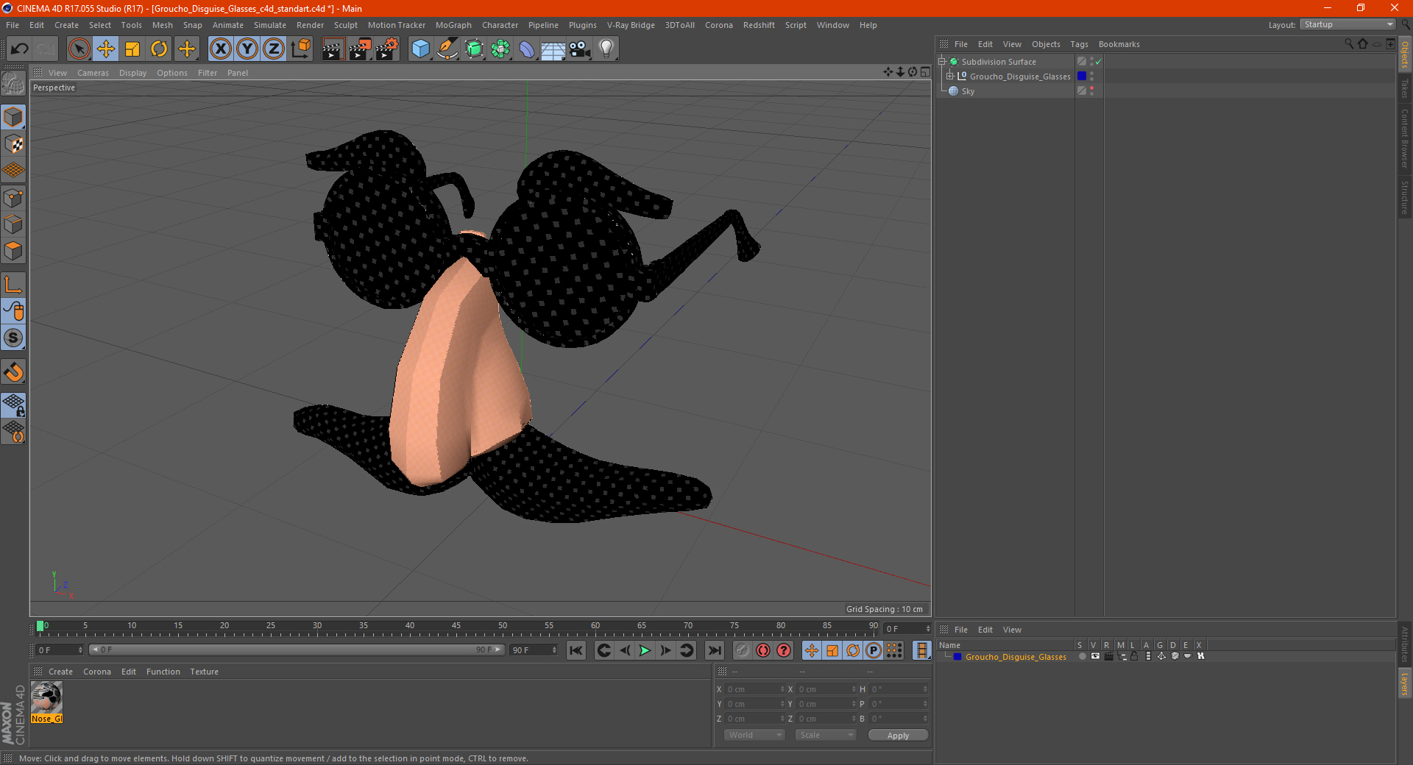Switch to Polygons mode icon
The width and height of the screenshot is (1413, 765).
(x=13, y=251)
